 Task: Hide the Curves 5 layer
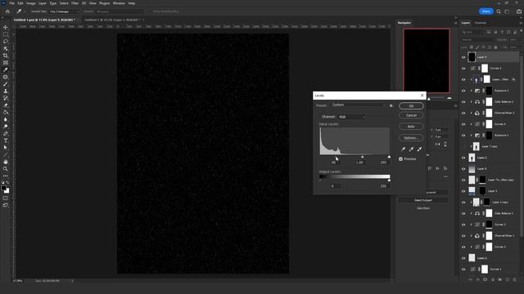(463, 69)
